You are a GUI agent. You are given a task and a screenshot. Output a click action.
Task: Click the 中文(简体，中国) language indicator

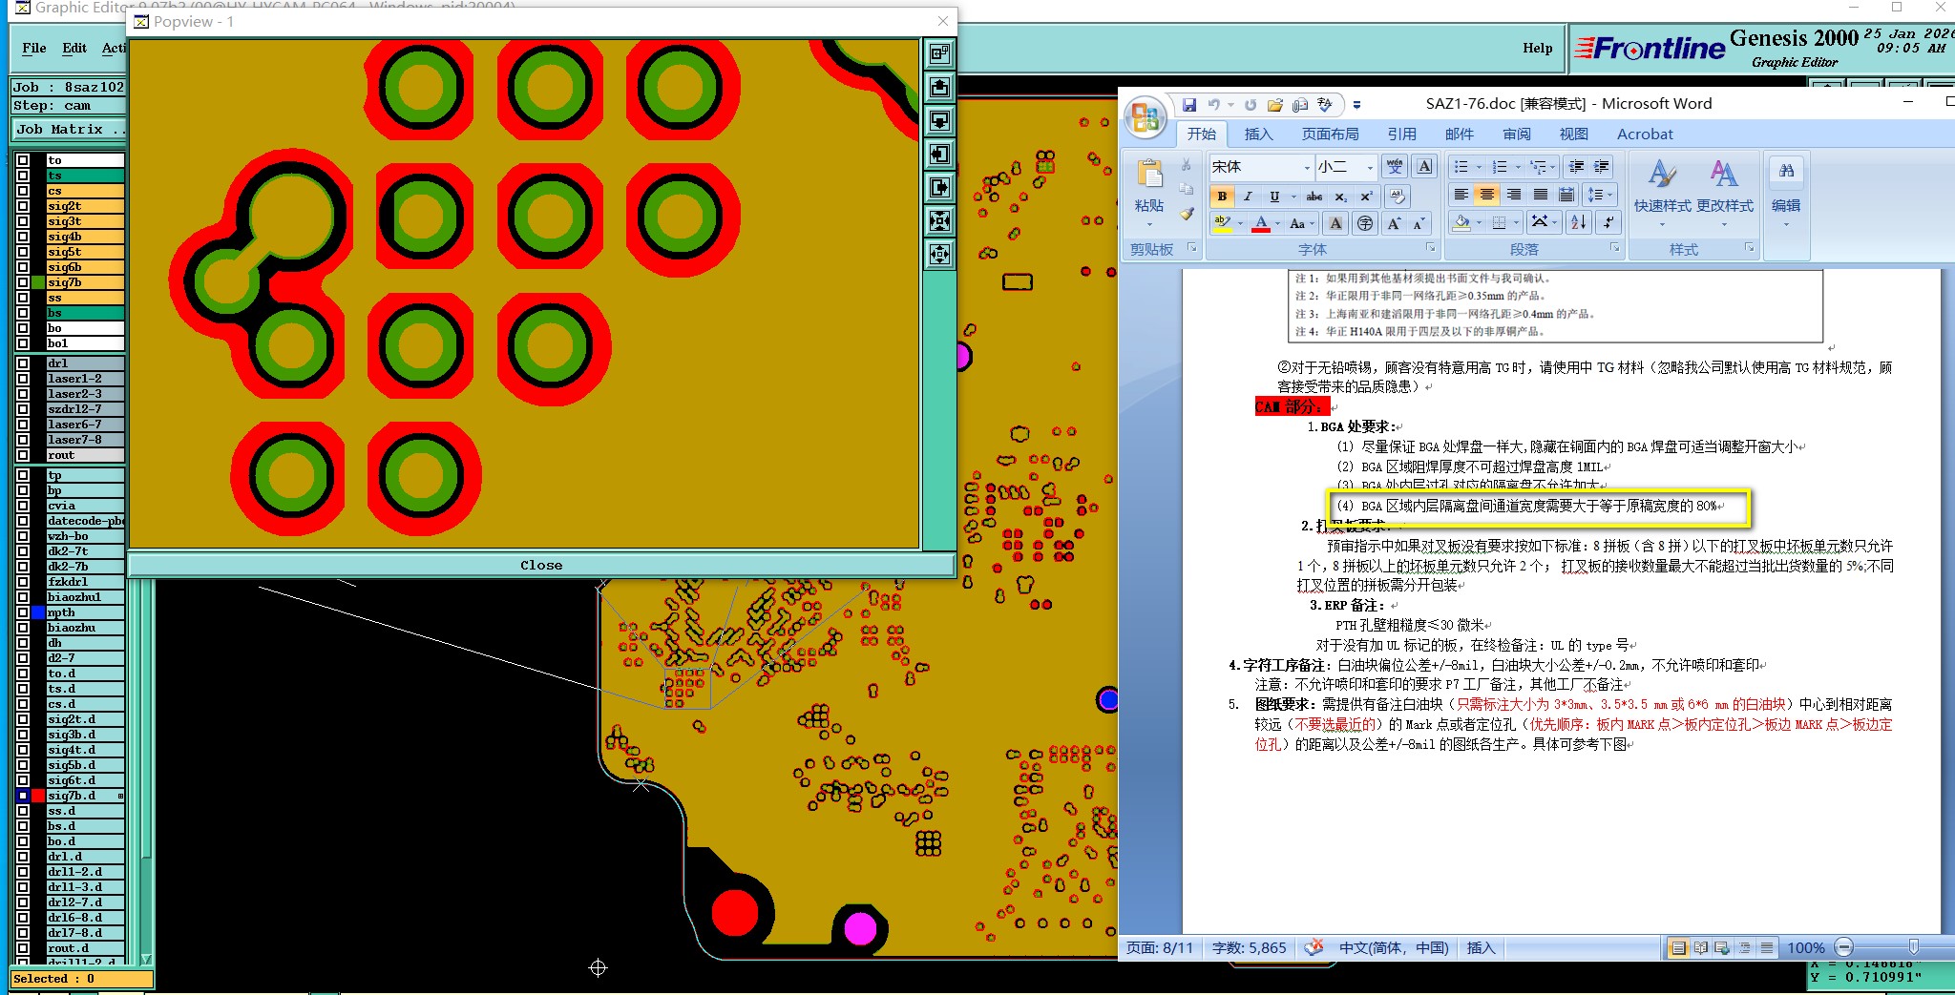pos(1394,948)
